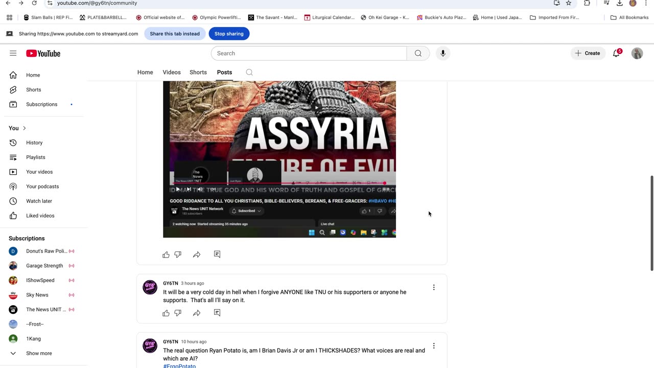Open Home in left sidebar

click(44, 75)
